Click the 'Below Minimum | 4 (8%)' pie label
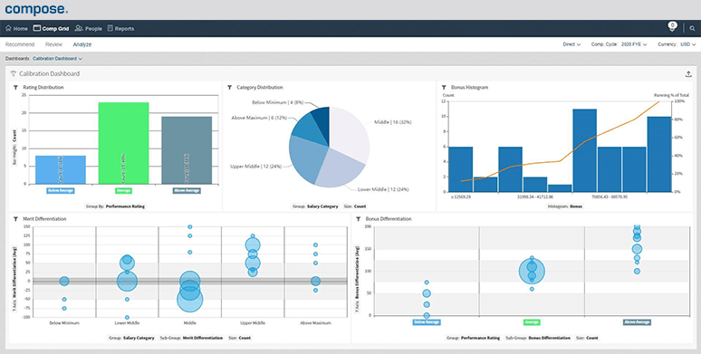The height and width of the screenshot is (354, 701). click(278, 102)
